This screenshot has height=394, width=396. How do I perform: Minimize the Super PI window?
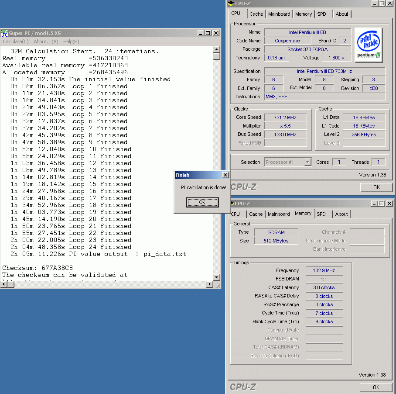(x=201, y=33)
